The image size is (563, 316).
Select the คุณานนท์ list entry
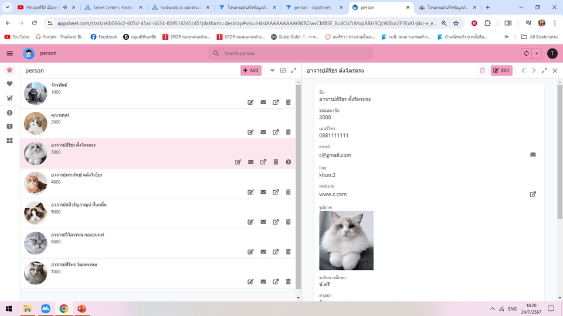click(x=158, y=123)
